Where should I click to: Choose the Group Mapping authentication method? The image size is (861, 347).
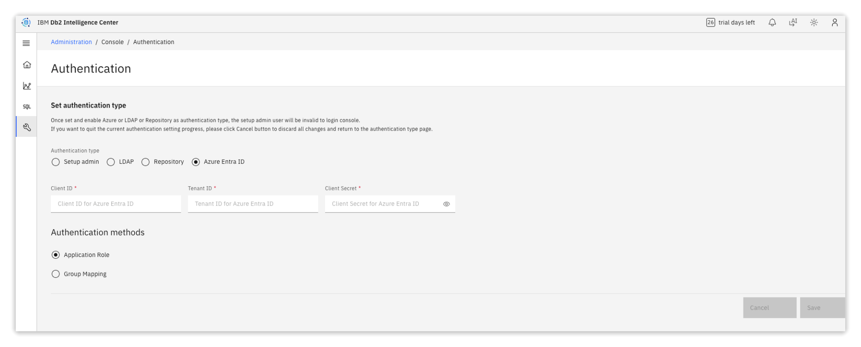tap(55, 274)
